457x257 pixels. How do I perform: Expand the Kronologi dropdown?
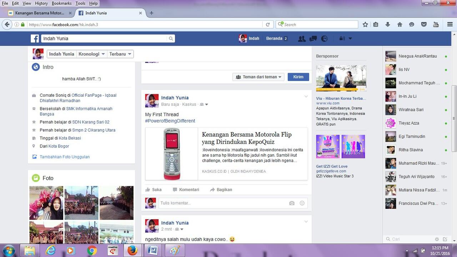(91, 54)
